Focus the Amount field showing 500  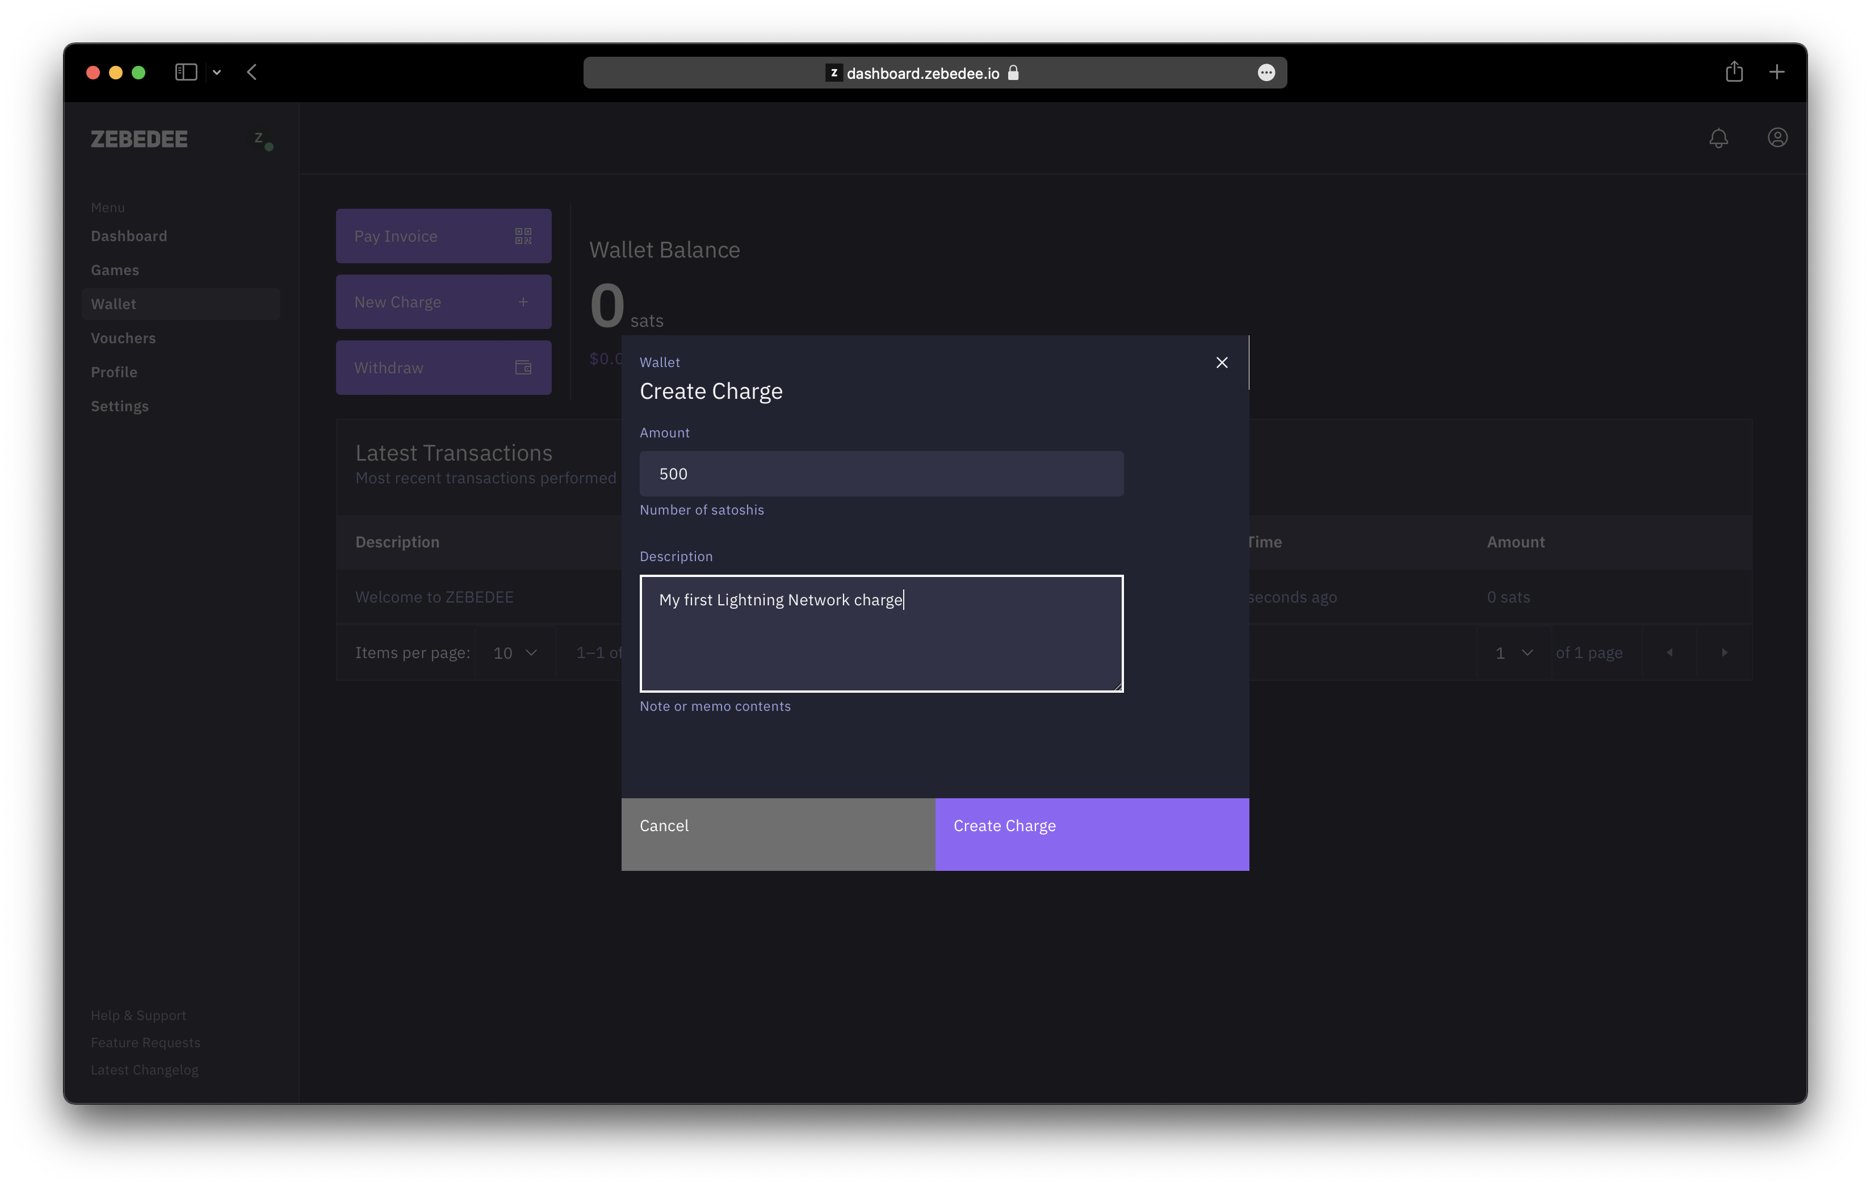pyautogui.click(x=881, y=474)
